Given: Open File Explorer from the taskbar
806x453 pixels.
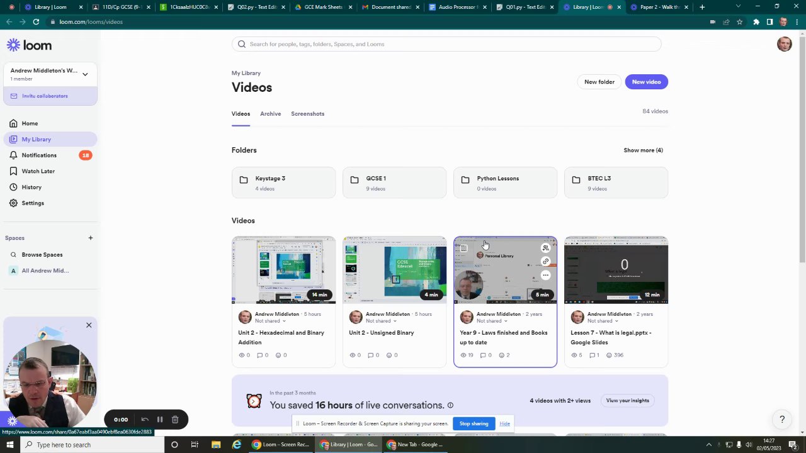Looking at the screenshot, I should 216,445.
